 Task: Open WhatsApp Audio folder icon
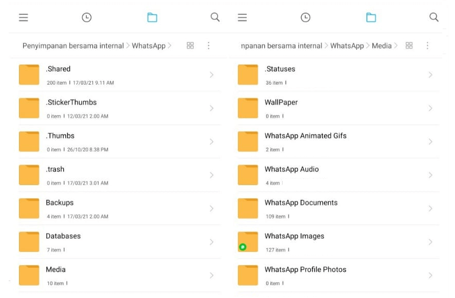[248, 175]
